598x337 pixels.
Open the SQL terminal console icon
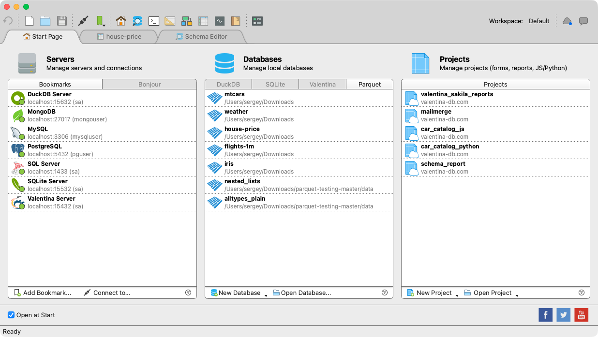tap(154, 21)
